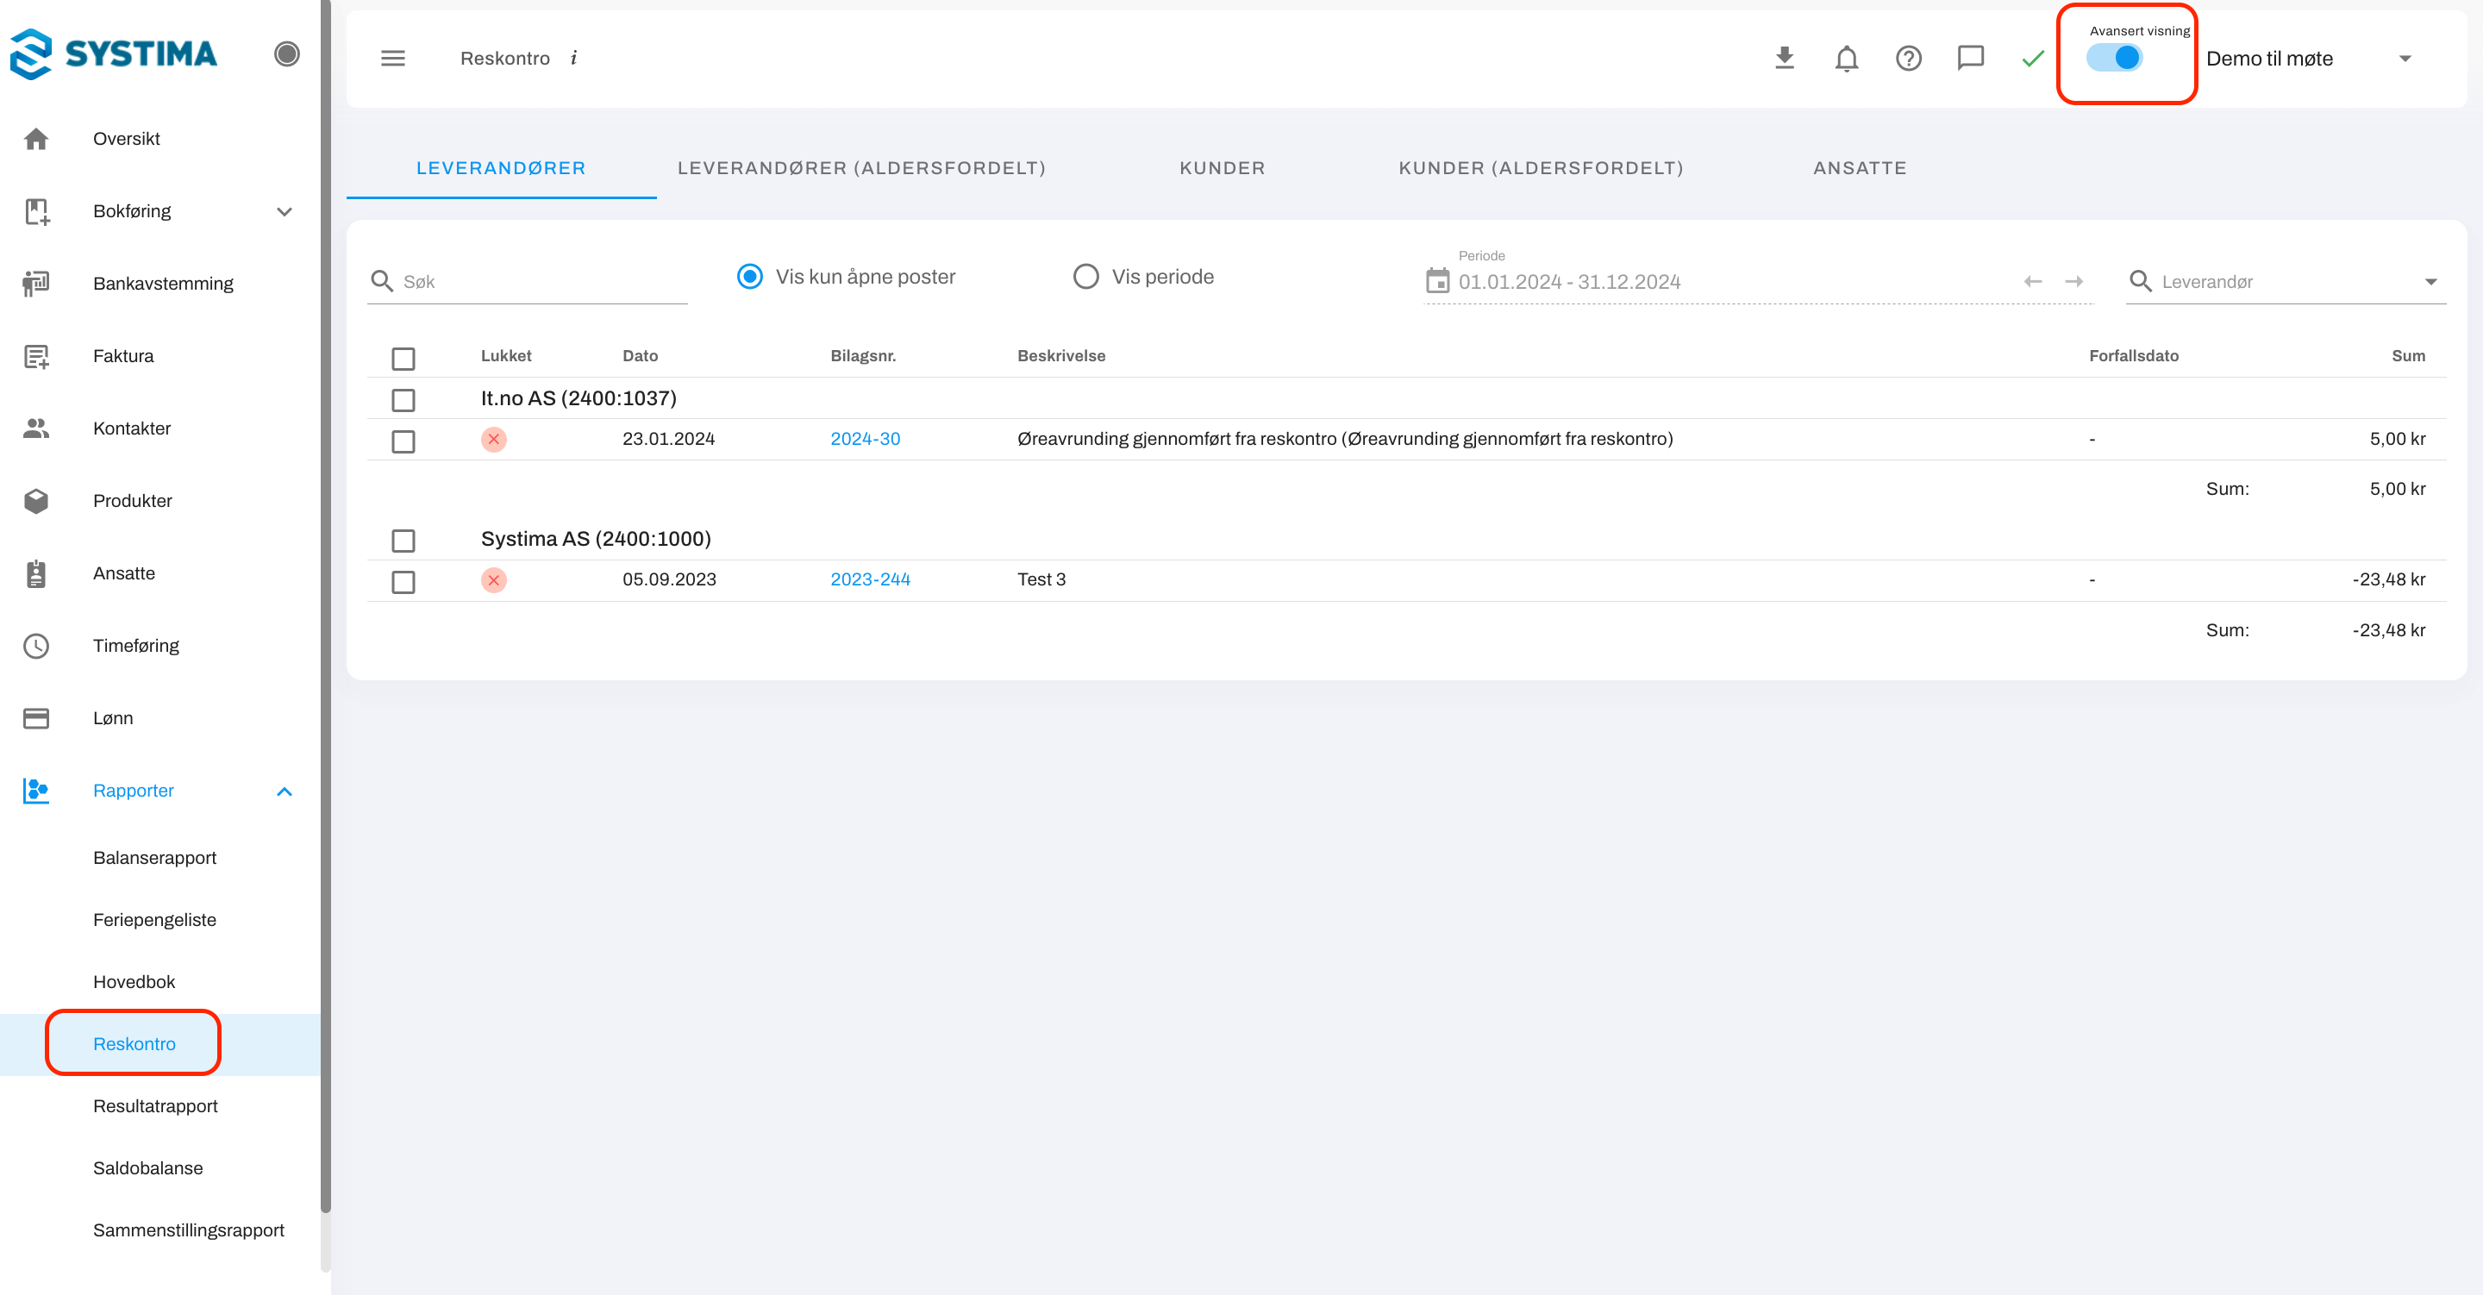
Task: Click the calendar icon in the Periode field
Action: [x=1436, y=280]
